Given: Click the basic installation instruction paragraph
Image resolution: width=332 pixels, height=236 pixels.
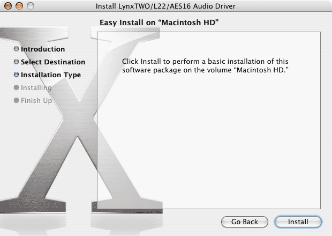Looking at the screenshot, I should 209,66.
